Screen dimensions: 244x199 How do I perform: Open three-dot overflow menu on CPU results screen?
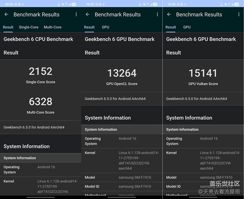pyautogui.click(x=76, y=15)
